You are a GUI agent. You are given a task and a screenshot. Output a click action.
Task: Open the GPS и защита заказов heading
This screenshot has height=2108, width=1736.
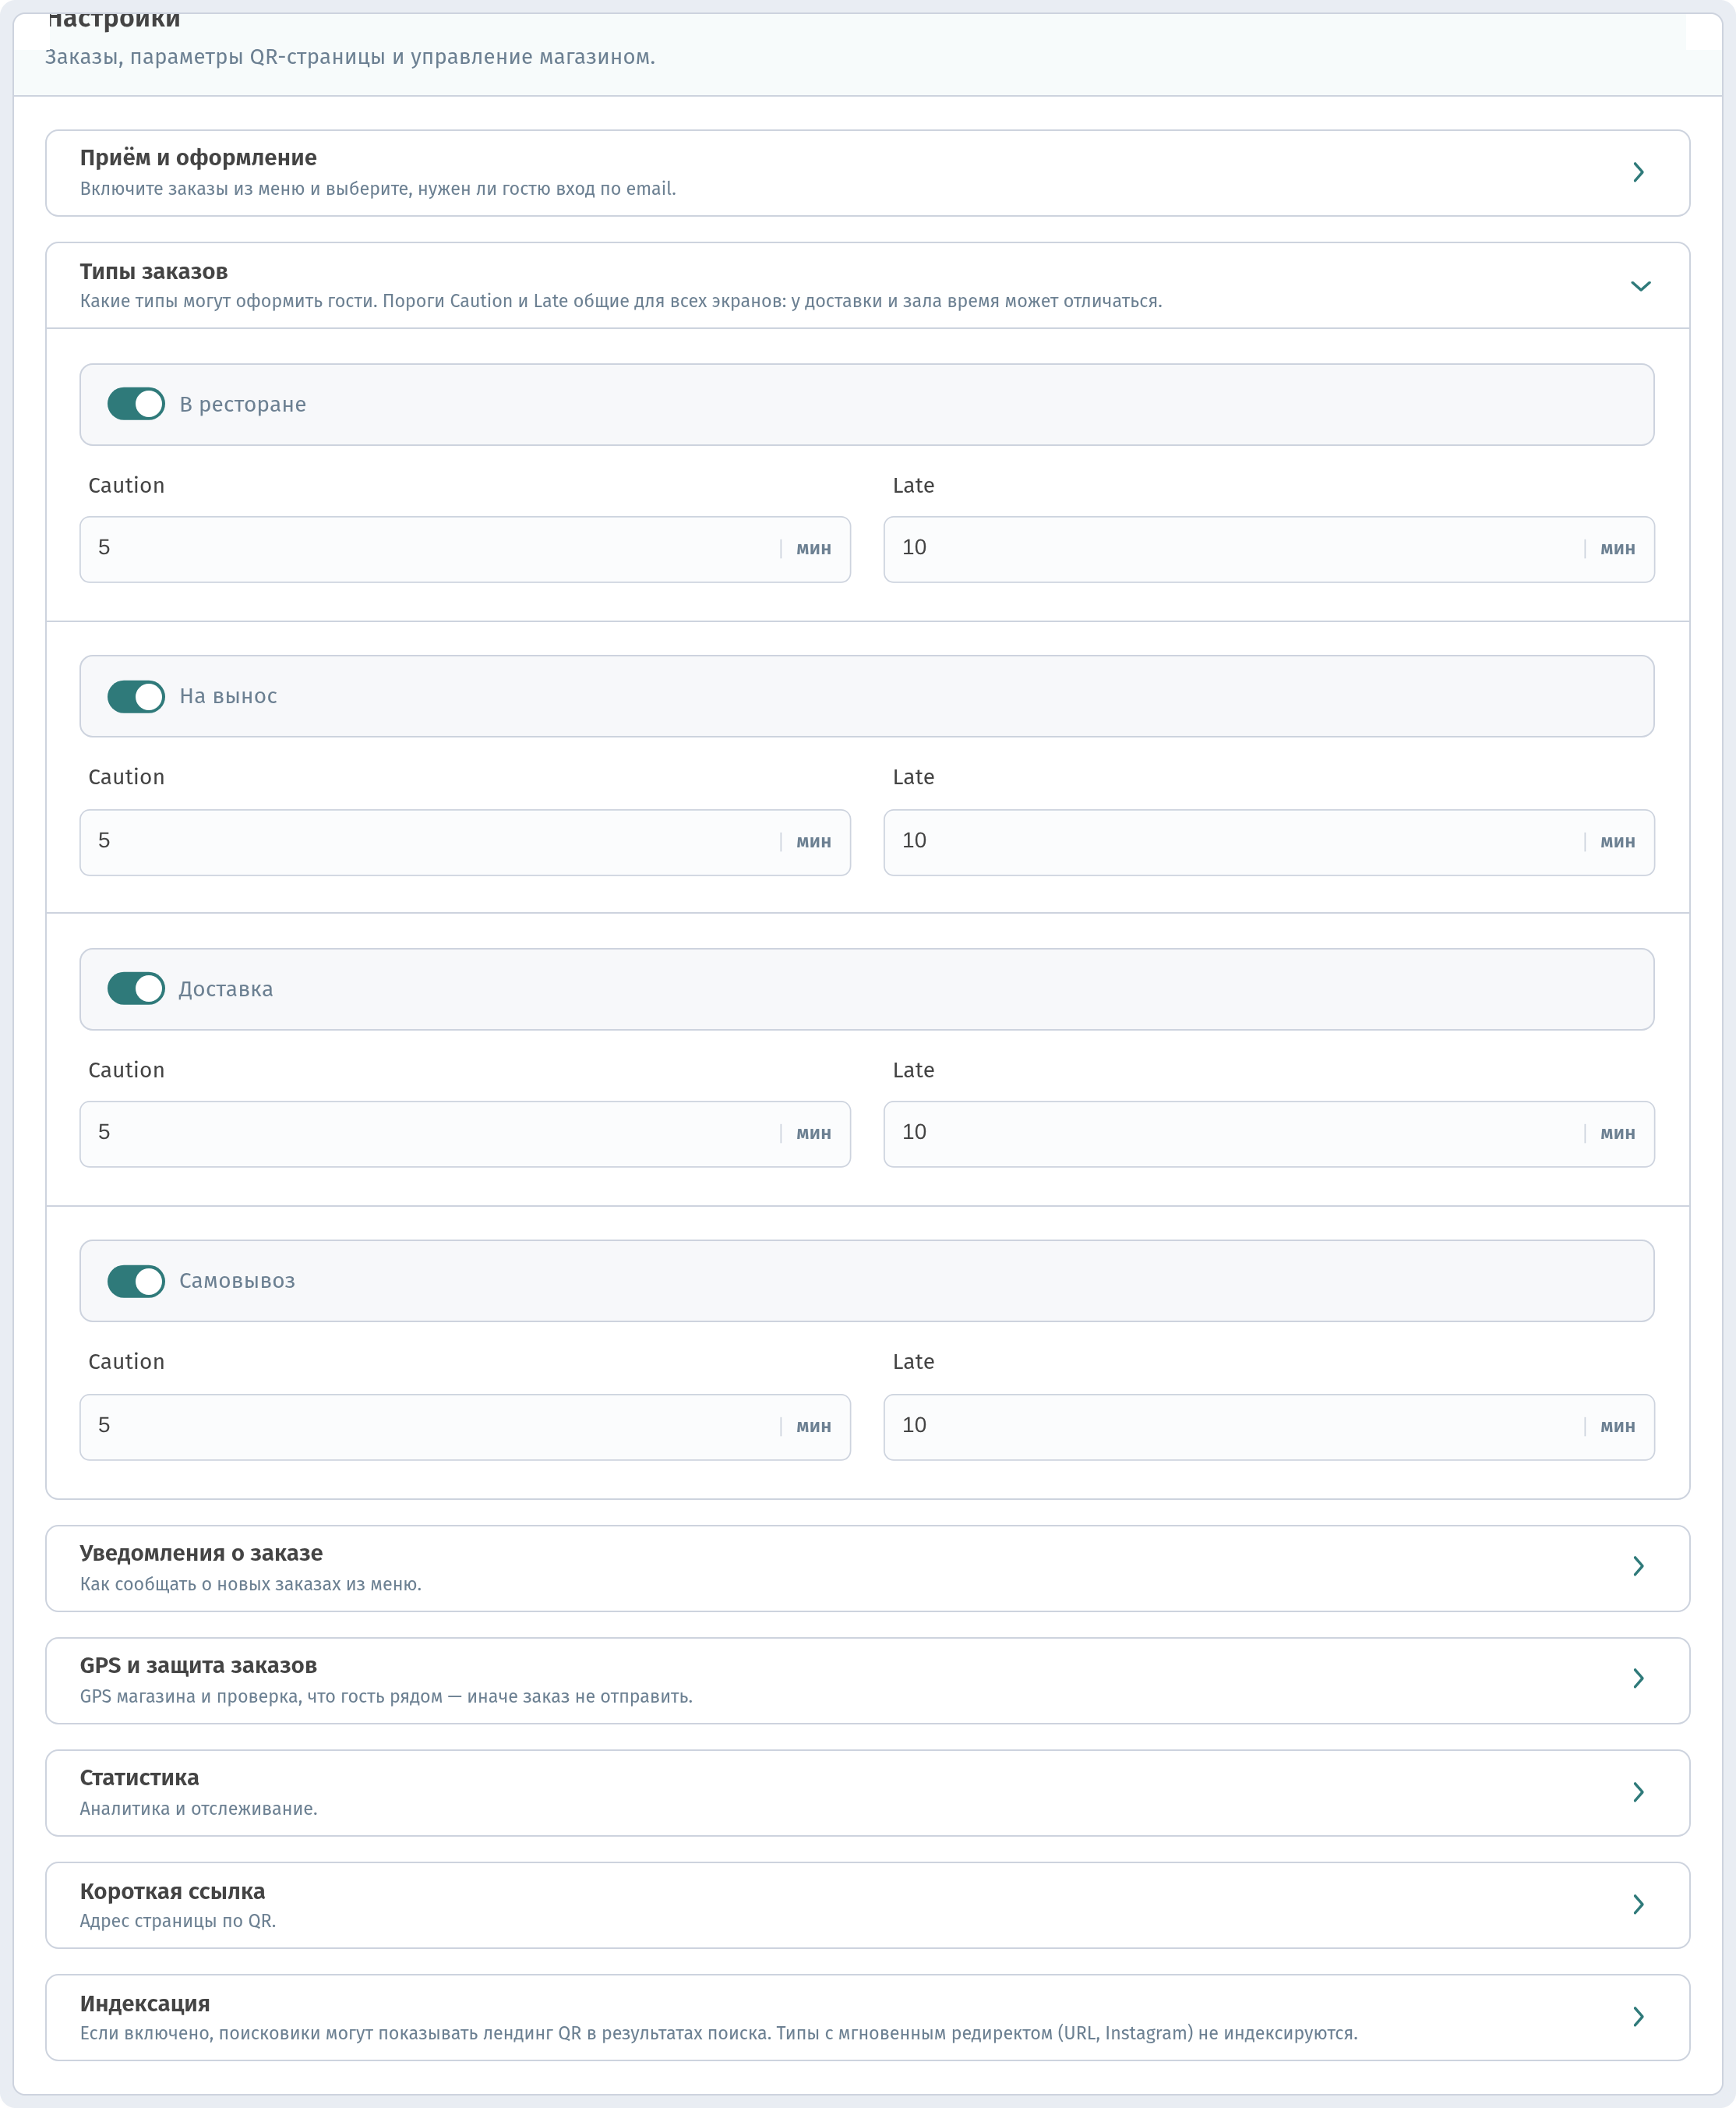[x=198, y=1666]
